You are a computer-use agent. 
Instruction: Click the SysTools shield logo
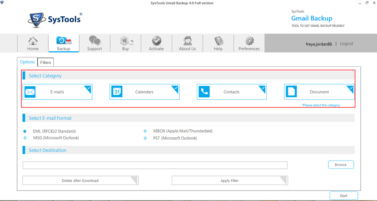click(x=36, y=20)
